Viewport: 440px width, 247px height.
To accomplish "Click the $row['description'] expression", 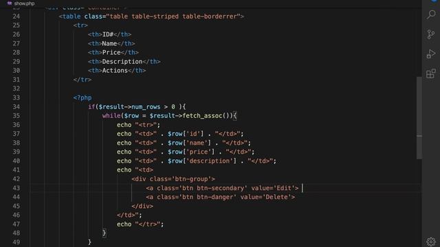I will click(202, 161).
